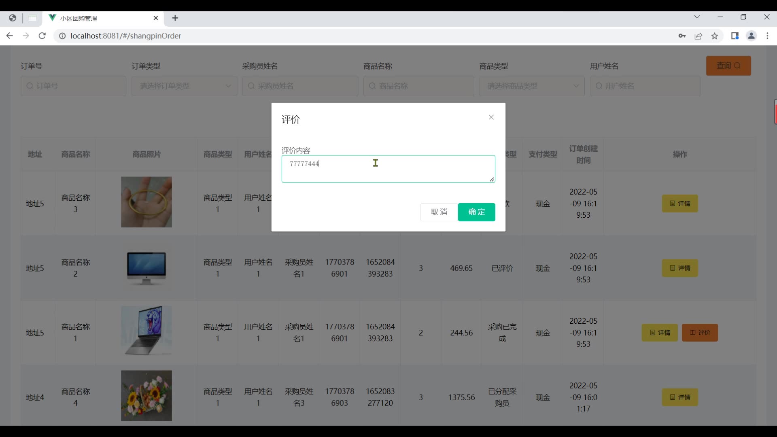Click the orange 评价 button in table
The width and height of the screenshot is (777, 437).
700,333
